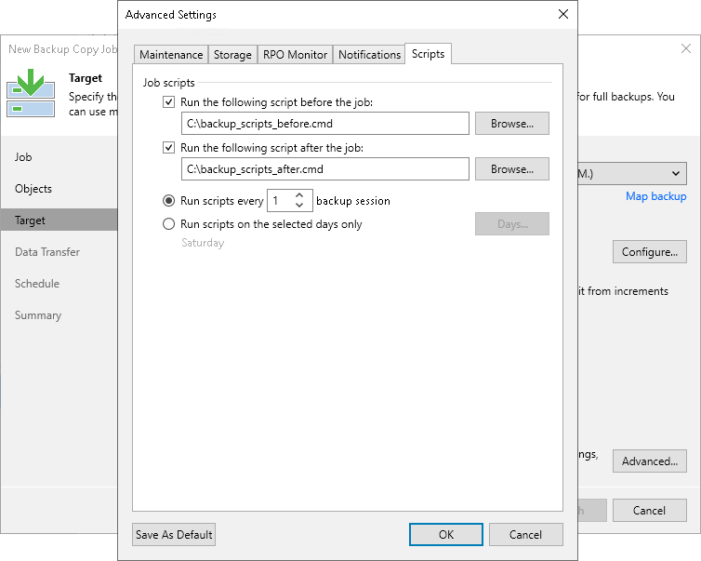
Task: Close the New Backup Copy Job window
Action: click(x=686, y=48)
